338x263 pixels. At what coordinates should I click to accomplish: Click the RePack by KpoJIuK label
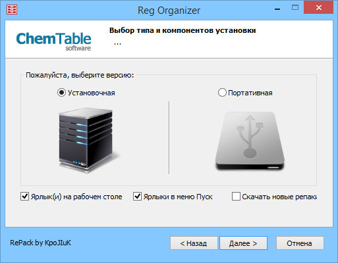point(40,243)
